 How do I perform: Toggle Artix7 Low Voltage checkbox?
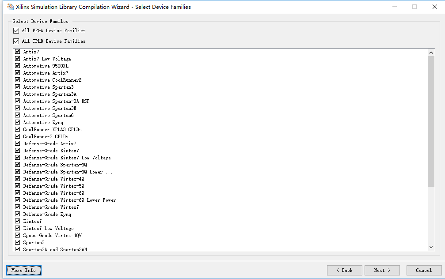coord(18,59)
